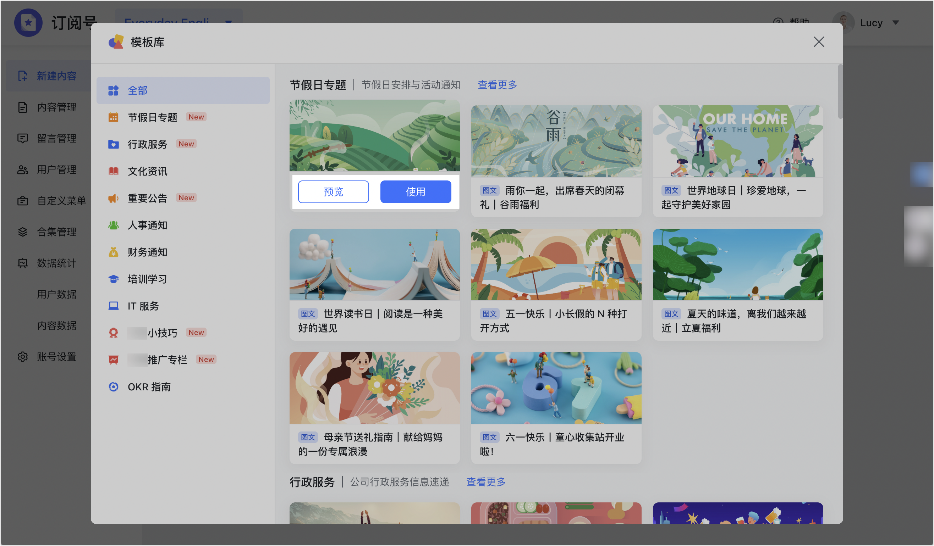The image size is (934, 546).
Task: Click 数据统计 chart icon in sidebar
Action: (23, 263)
